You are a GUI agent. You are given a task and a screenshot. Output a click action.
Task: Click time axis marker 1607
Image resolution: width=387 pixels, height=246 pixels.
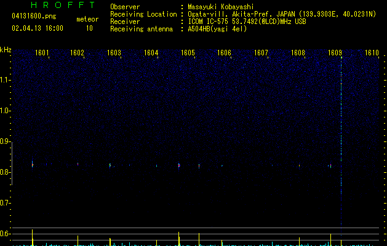(261, 53)
